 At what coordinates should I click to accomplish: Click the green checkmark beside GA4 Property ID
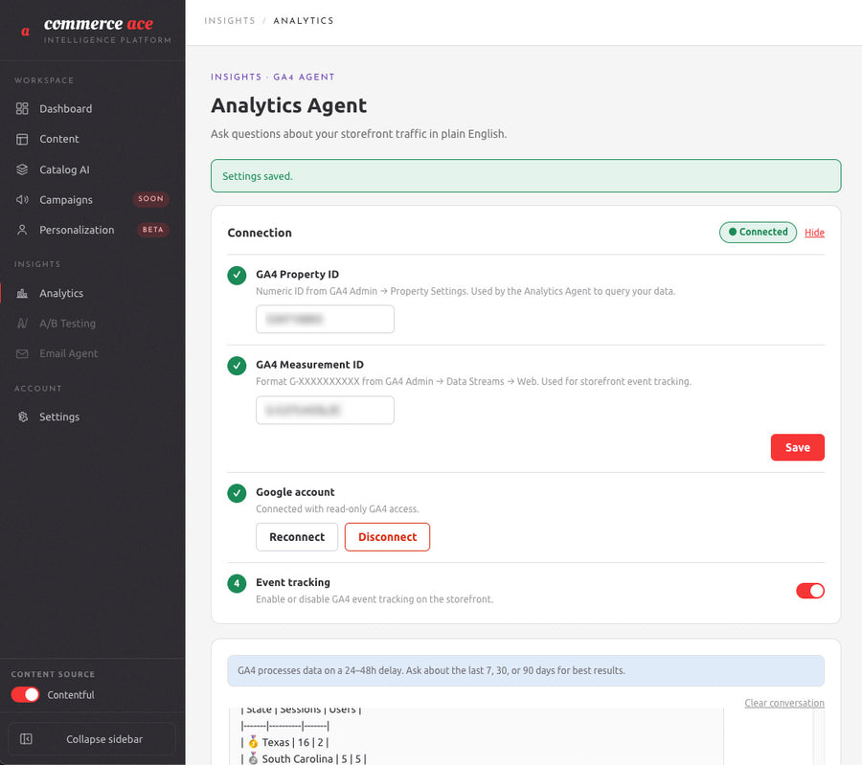pyautogui.click(x=237, y=276)
